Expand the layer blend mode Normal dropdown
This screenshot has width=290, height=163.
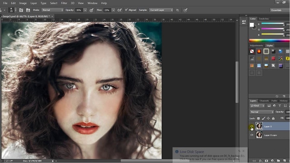pos(261,112)
